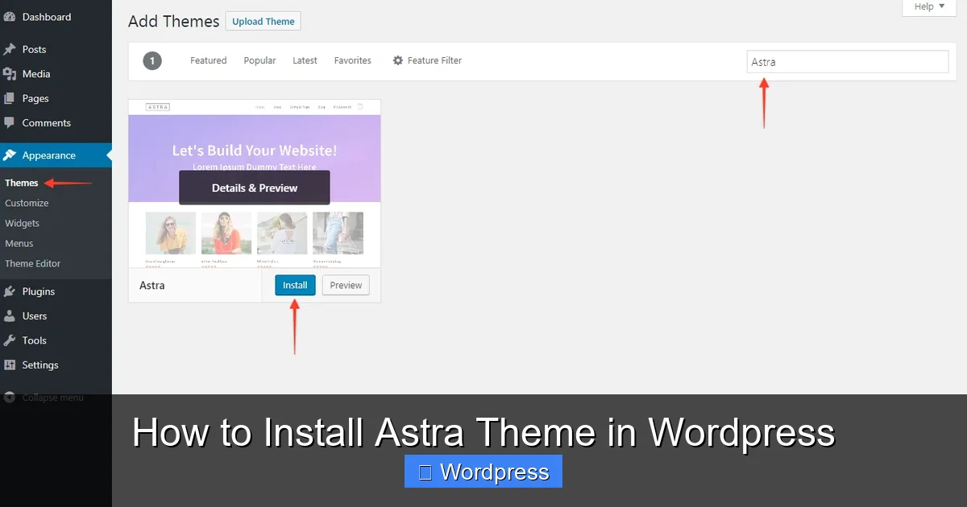Click the Settings sliders icon
The width and height of the screenshot is (967, 507).
click(x=10, y=365)
